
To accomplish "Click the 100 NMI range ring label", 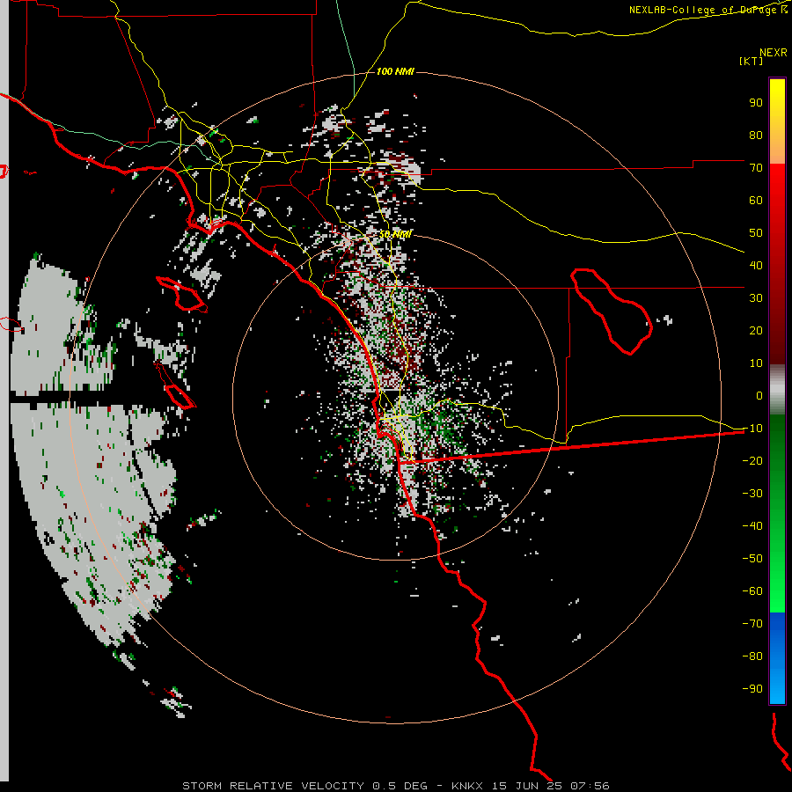I will 395,72.
